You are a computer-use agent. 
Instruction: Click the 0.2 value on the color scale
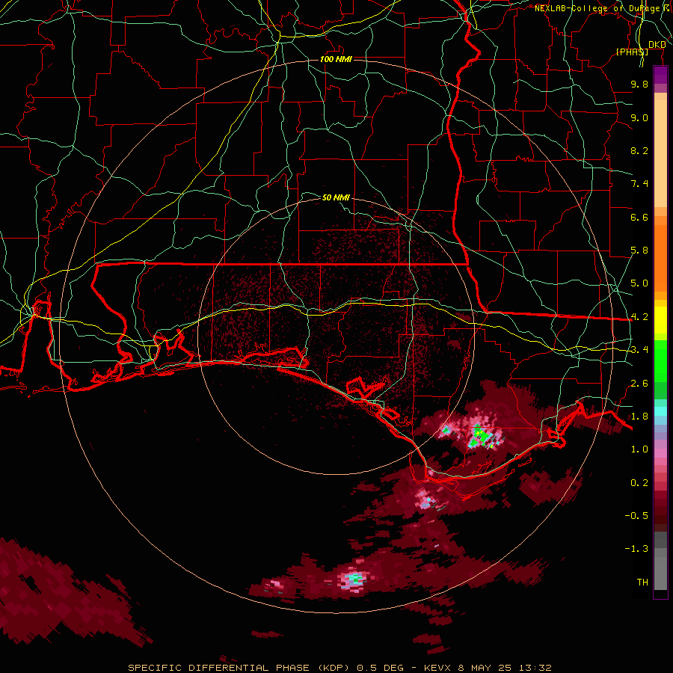(639, 483)
